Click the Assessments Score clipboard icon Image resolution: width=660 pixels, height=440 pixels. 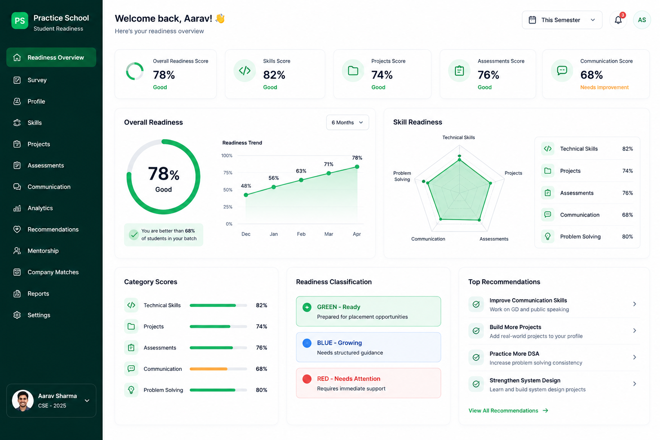[x=459, y=70]
